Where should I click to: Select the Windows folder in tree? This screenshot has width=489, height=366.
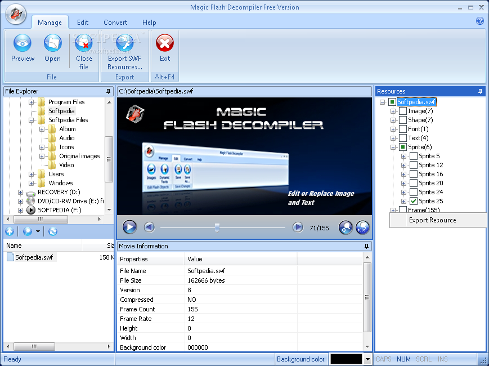coord(61,183)
